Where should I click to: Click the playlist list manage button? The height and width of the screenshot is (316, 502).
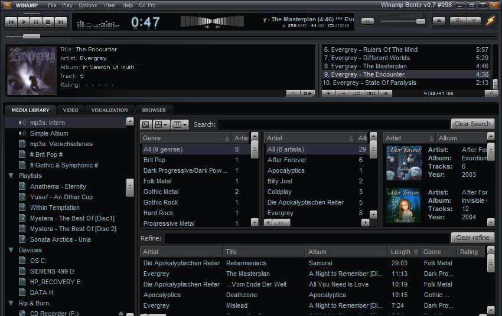point(386,93)
